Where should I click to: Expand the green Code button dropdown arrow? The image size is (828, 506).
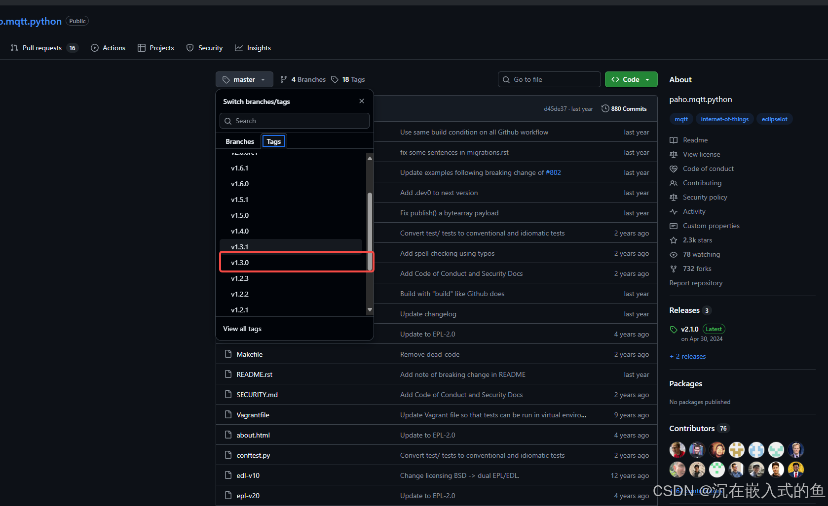[x=647, y=79]
